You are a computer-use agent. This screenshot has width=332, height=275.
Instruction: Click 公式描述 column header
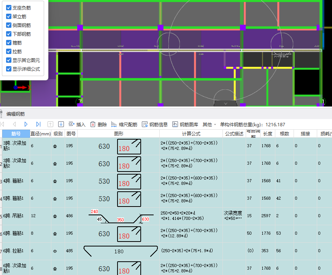point(234,134)
